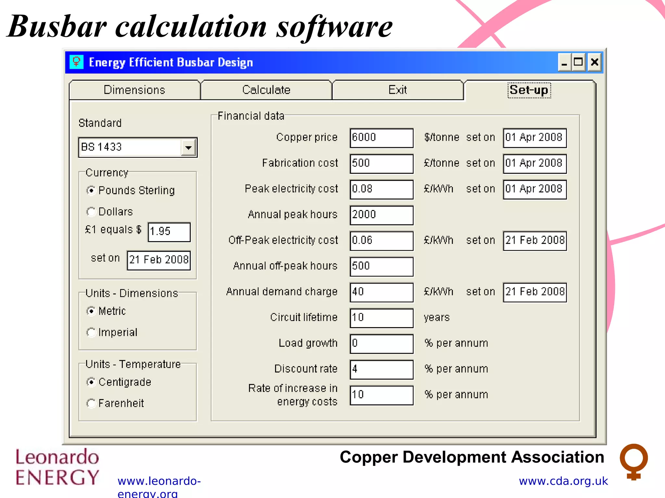This screenshot has height=498, width=665.
Task: Click the Discount rate input field
Action: pos(381,369)
